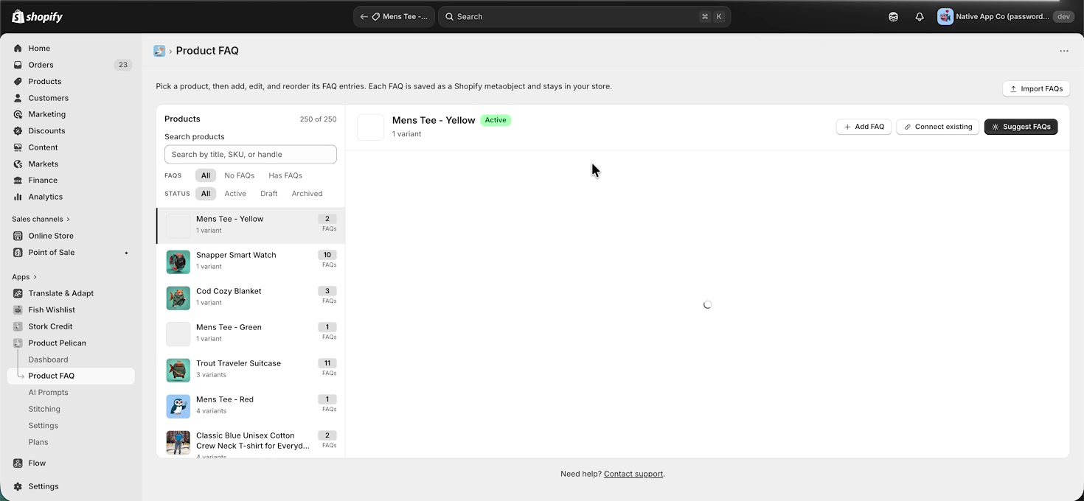Filter status by Active
The image size is (1084, 501).
pyautogui.click(x=235, y=194)
